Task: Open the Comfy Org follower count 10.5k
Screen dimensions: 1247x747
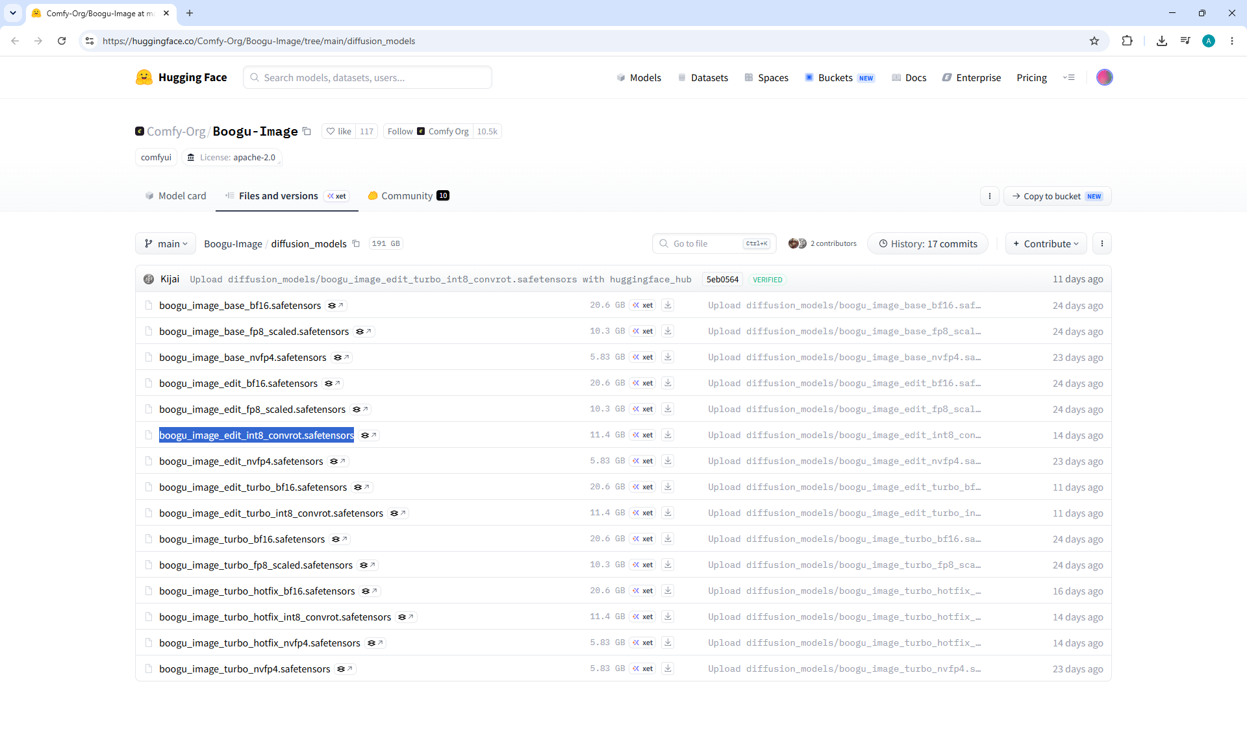Action: [x=487, y=131]
